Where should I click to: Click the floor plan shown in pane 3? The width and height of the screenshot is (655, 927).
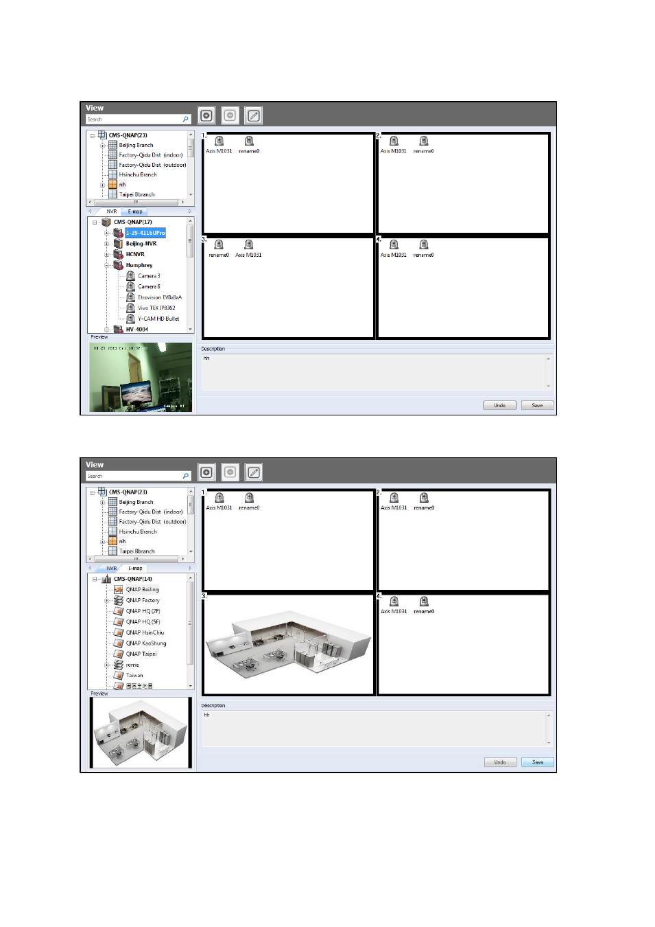[x=288, y=645]
